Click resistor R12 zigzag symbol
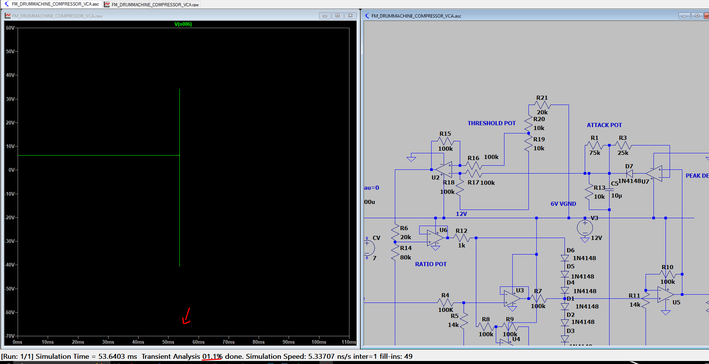Image resolution: width=709 pixels, height=364 pixels. pyautogui.click(x=462, y=238)
